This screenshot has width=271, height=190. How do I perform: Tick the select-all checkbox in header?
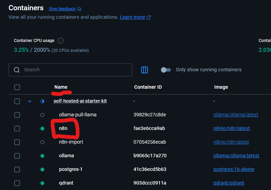pyautogui.click(x=17, y=87)
